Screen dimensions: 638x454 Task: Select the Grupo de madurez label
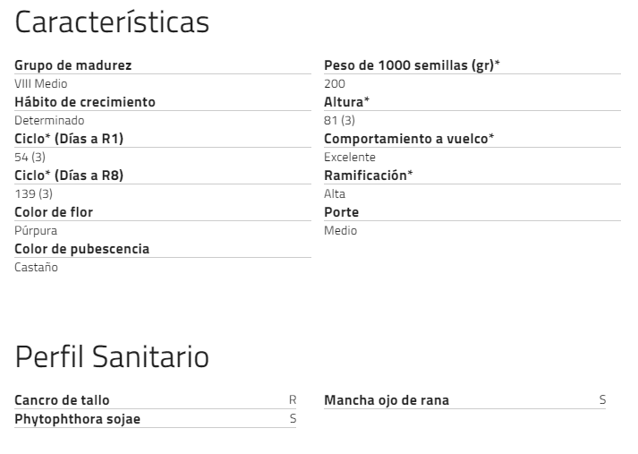point(72,65)
